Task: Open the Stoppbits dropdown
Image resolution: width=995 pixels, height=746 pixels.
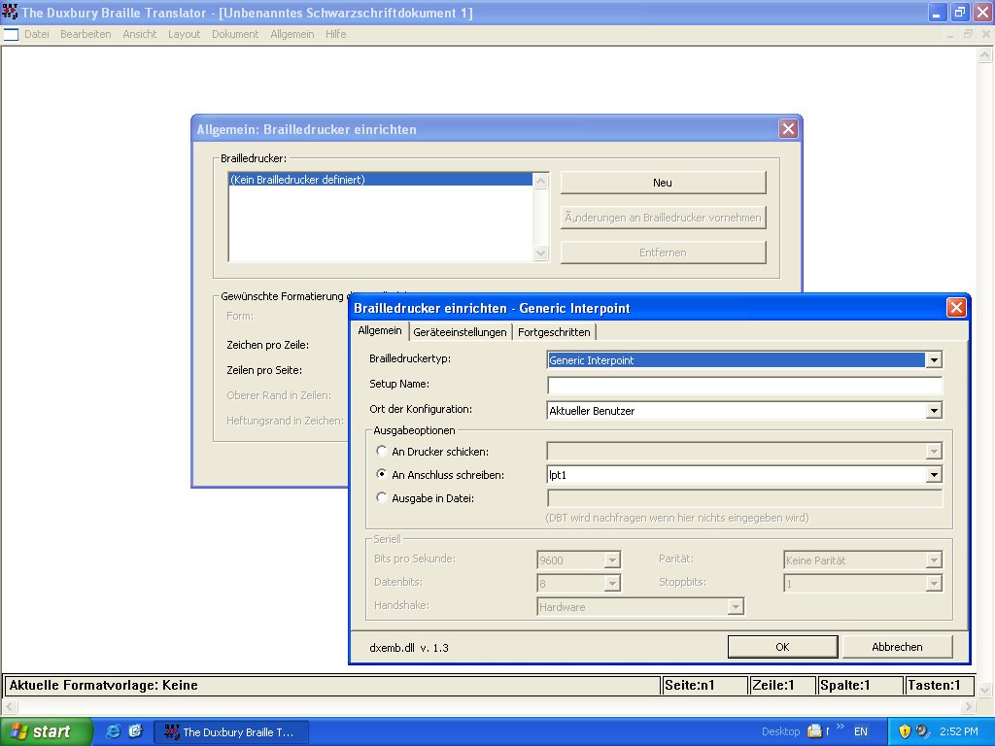Action: click(x=934, y=583)
